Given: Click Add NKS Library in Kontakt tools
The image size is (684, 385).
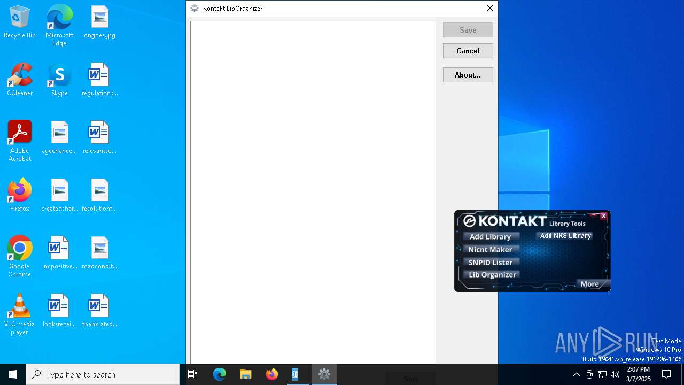Looking at the screenshot, I should coord(565,236).
